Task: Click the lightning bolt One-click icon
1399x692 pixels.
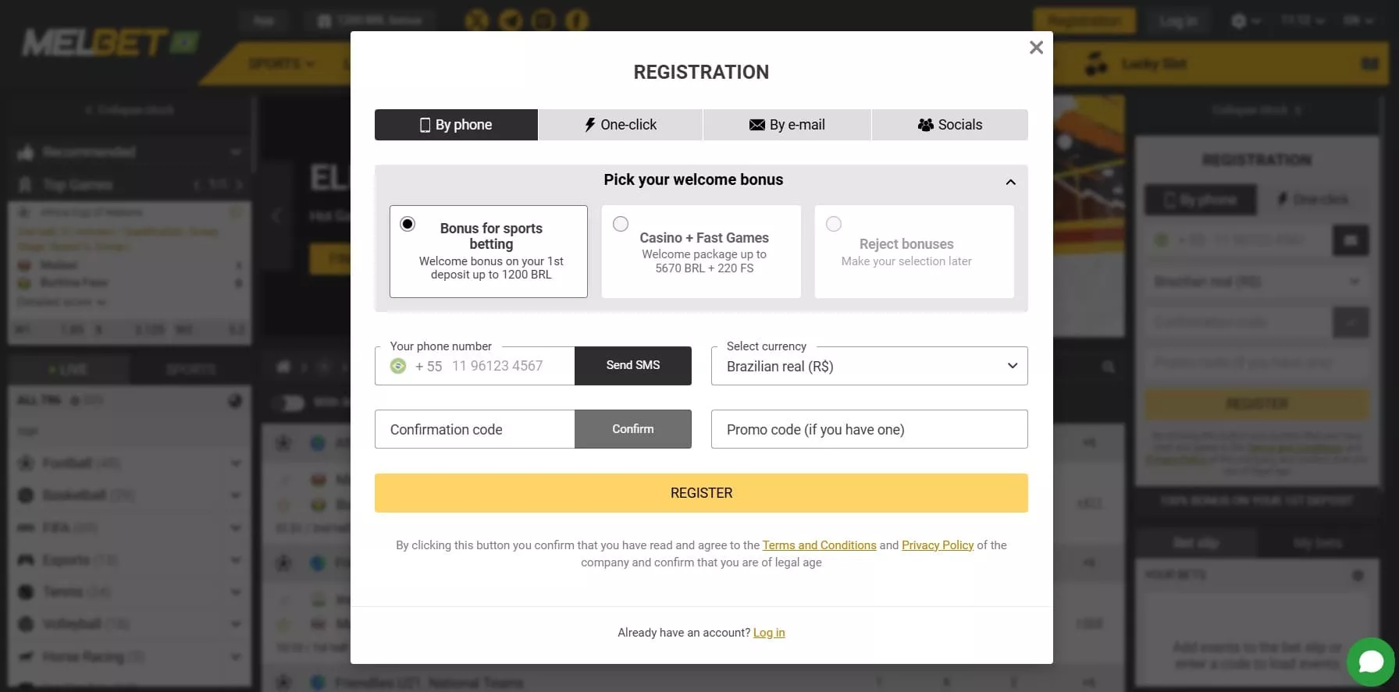Action: click(x=590, y=125)
